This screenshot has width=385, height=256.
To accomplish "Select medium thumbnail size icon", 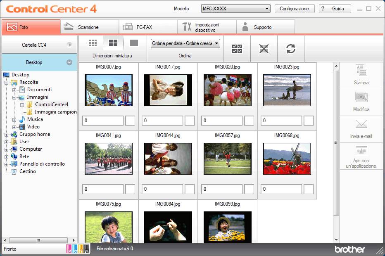I will pyautogui.click(x=113, y=43).
